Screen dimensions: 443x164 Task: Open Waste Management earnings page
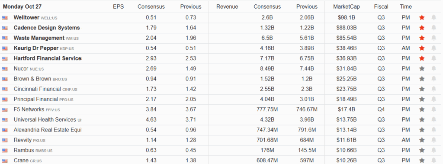click(39, 38)
